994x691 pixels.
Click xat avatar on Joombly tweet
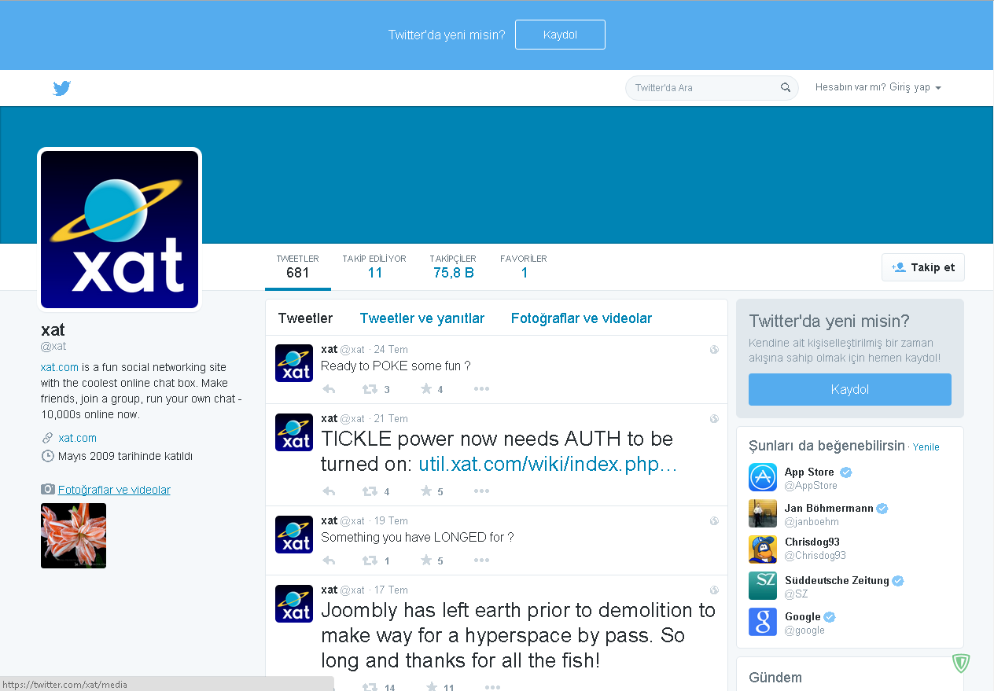(294, 604)
